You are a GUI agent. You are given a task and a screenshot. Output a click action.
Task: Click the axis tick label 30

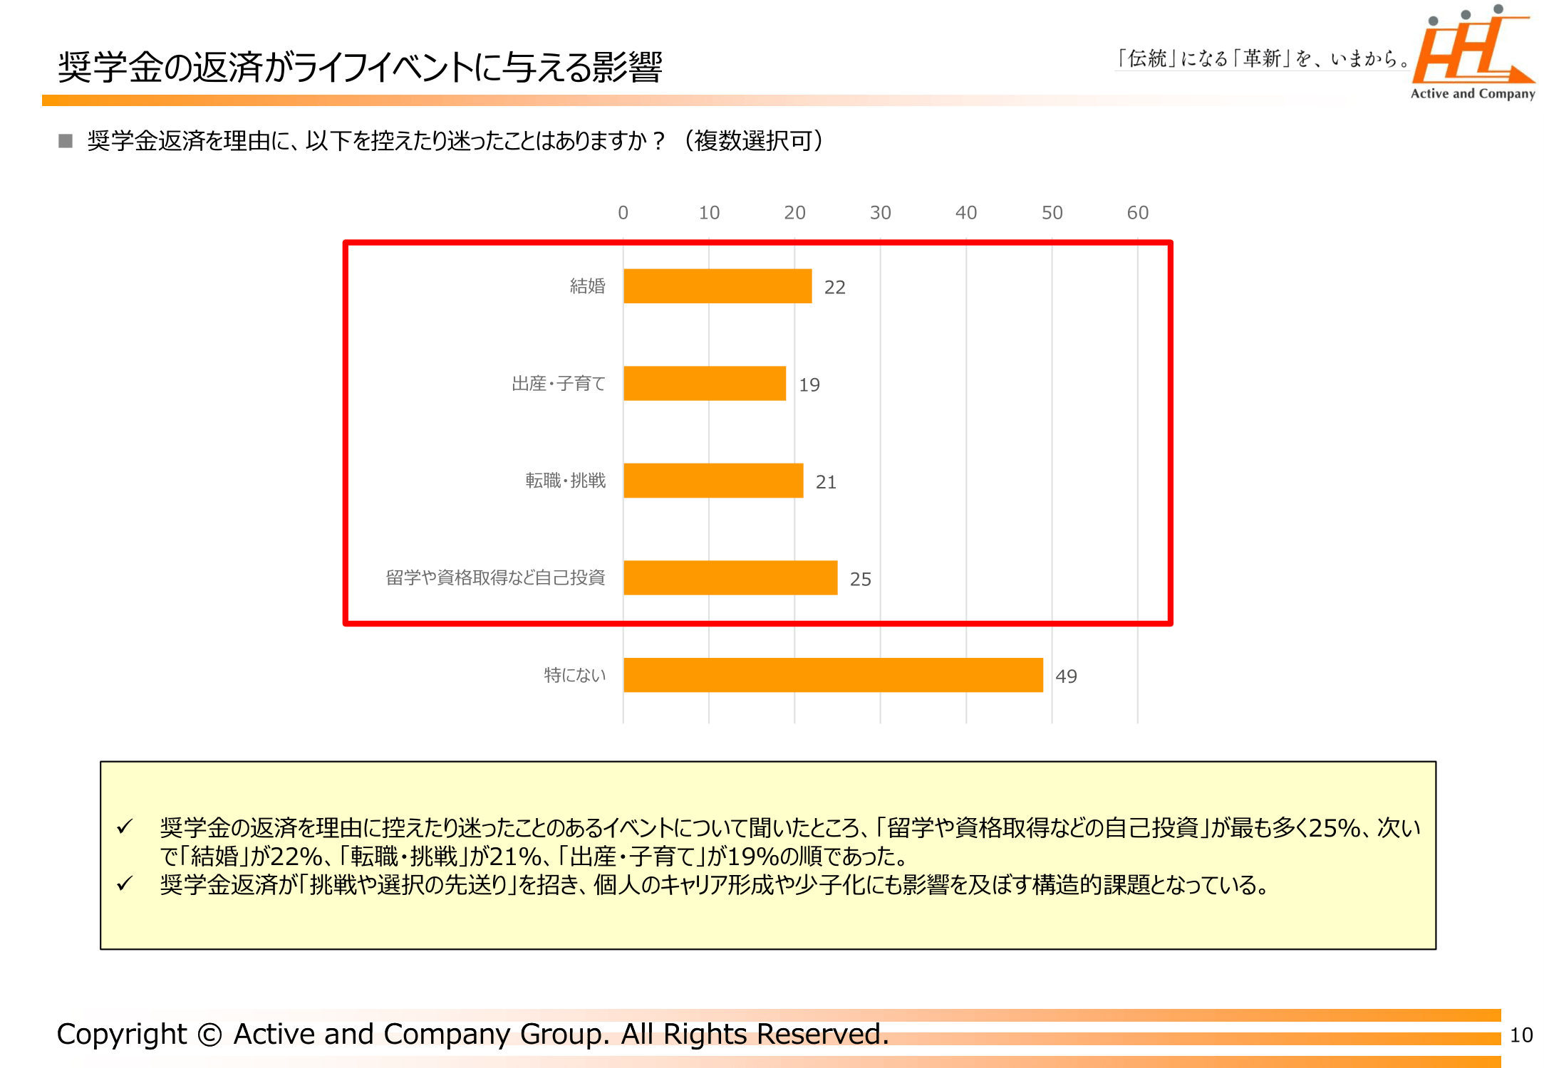880,213
